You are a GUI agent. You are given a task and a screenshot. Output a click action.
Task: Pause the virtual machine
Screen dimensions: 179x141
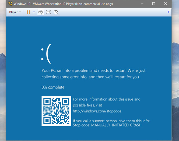tap(29, 12)
